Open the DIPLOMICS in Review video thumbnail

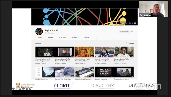point(45,72)
